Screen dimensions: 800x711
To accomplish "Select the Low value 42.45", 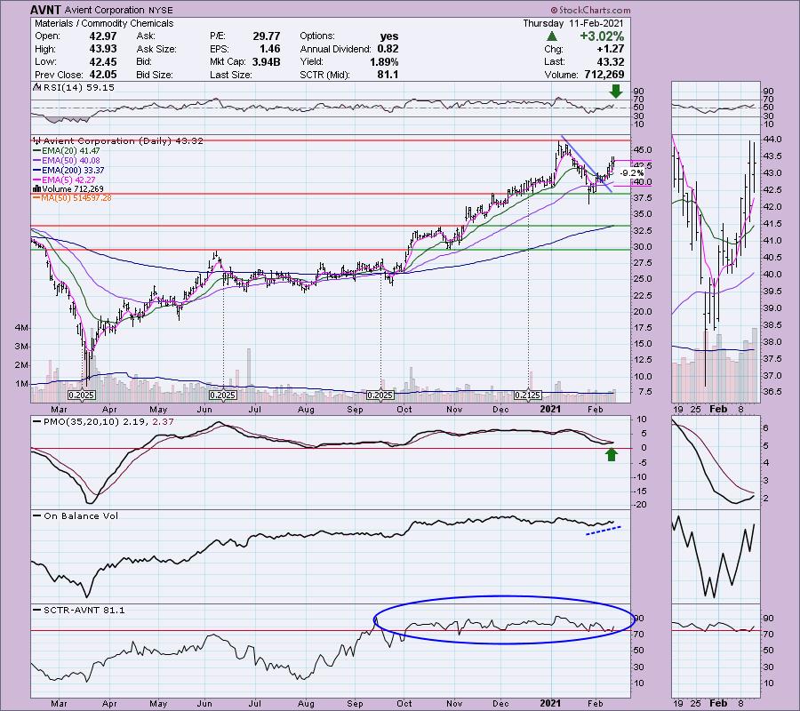I will pos(103,61).
